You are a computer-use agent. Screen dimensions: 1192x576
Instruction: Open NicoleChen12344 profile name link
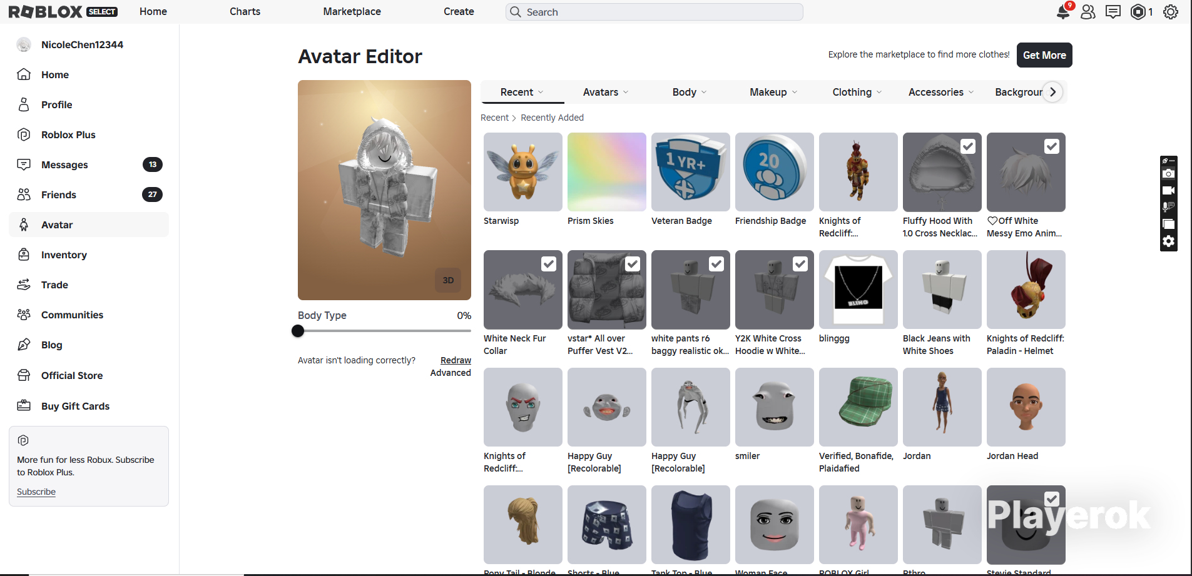82,44
